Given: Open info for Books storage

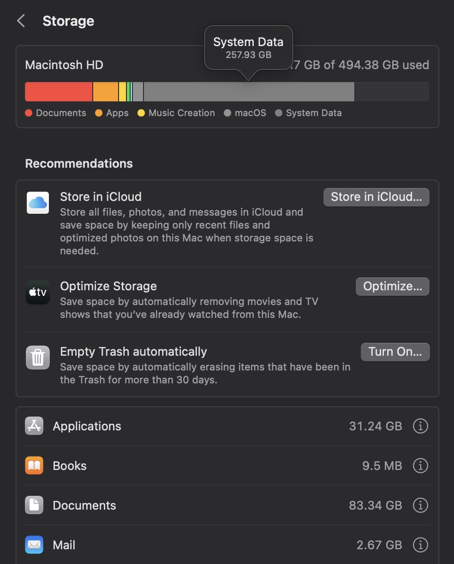Looking at the screenshot, I should coord(420,466).
